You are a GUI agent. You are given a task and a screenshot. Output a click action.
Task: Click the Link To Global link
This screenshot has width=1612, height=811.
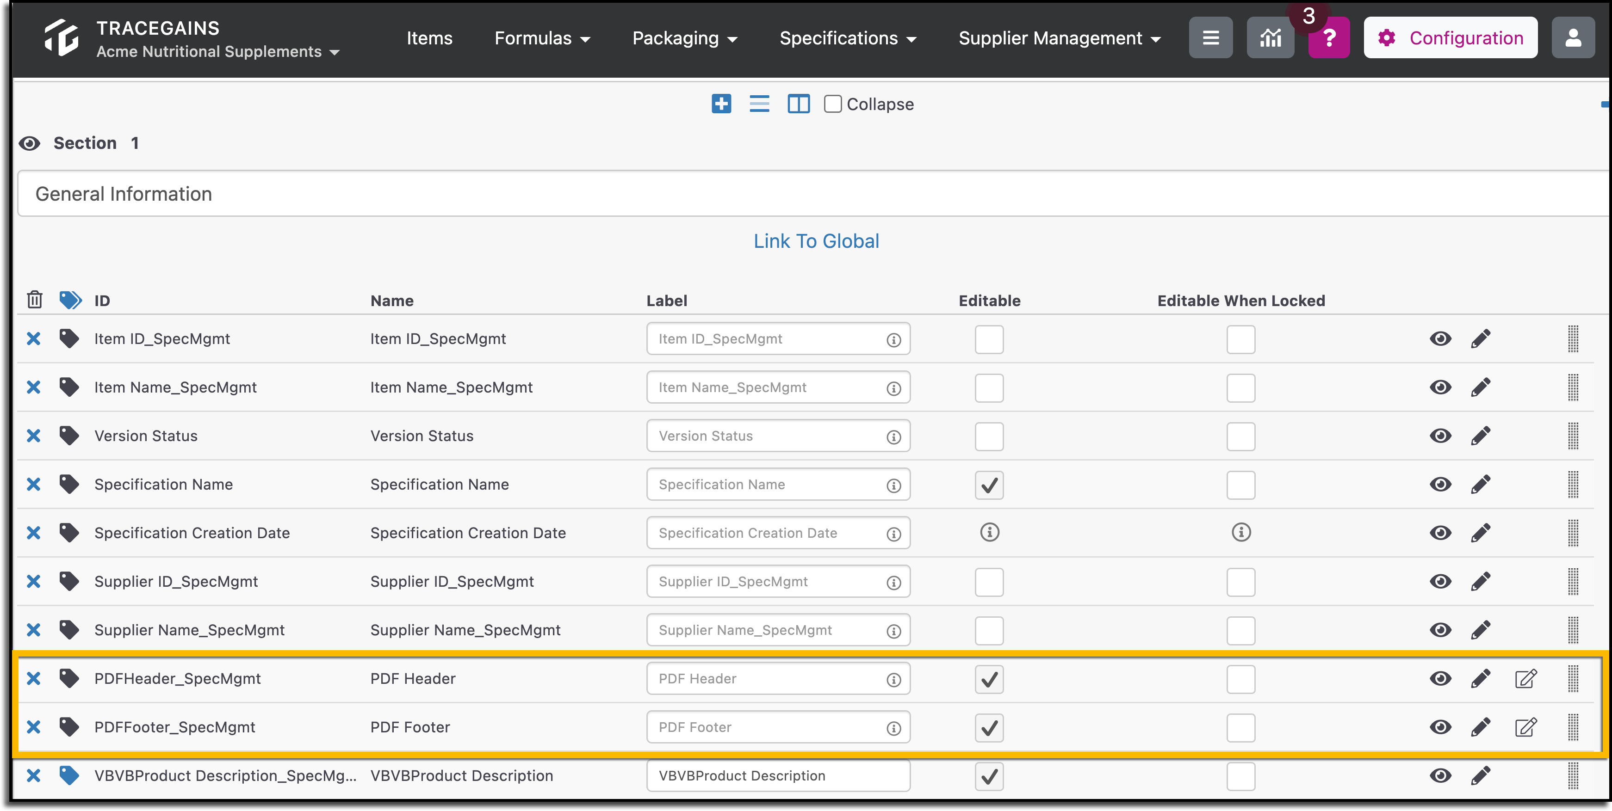click(x=816, y=241)
